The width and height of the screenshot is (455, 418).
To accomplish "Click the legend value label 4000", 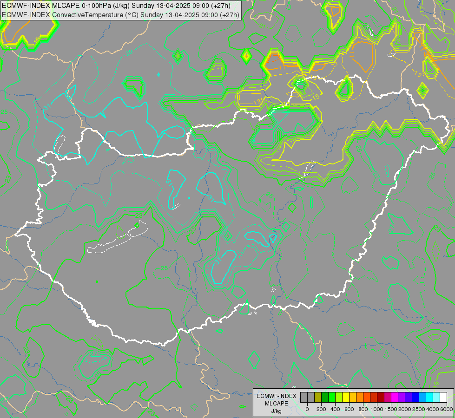I will 433,409.
